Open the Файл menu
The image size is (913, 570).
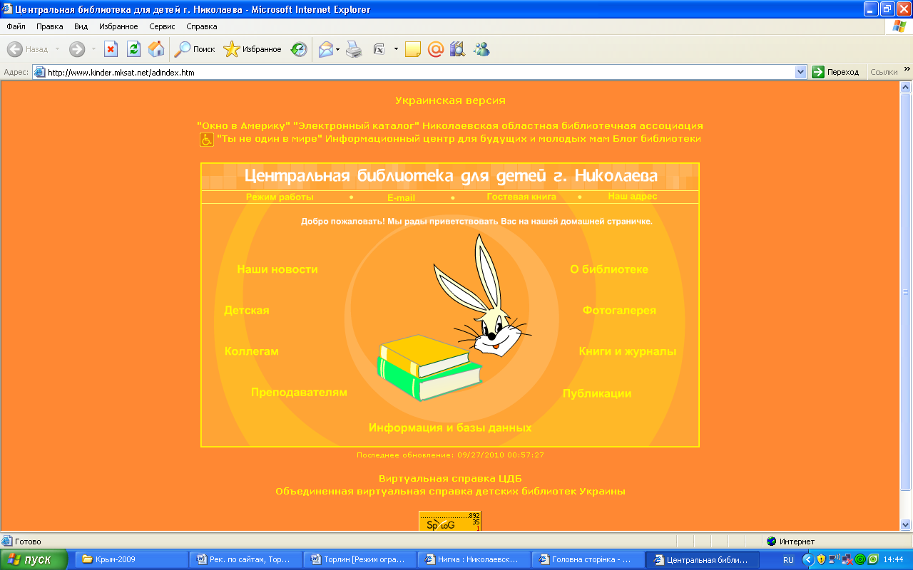pos(16,26)
